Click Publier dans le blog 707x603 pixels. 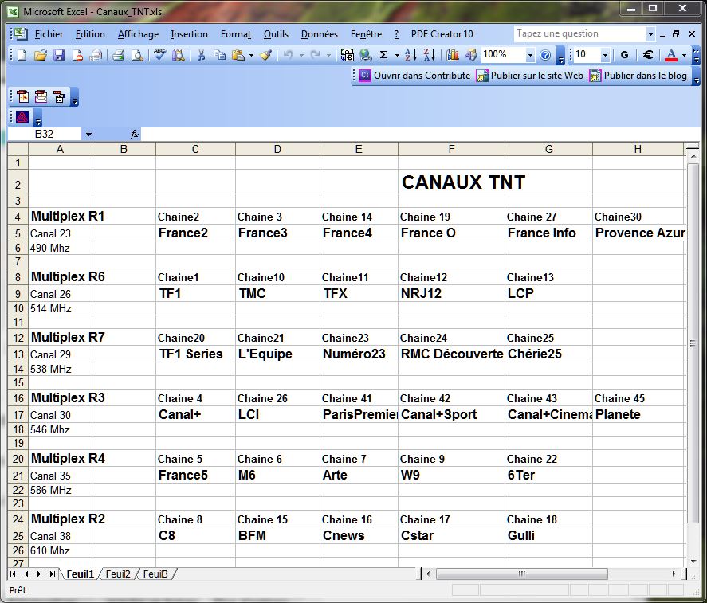638,76
